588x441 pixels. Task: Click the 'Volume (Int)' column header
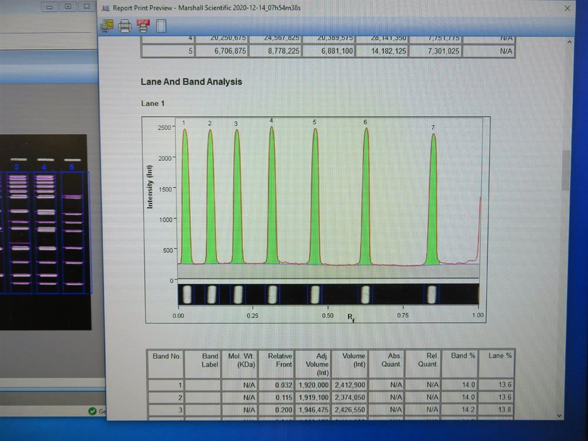349,364
